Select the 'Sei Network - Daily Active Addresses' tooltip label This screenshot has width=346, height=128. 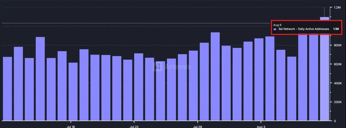coord(304,29)
